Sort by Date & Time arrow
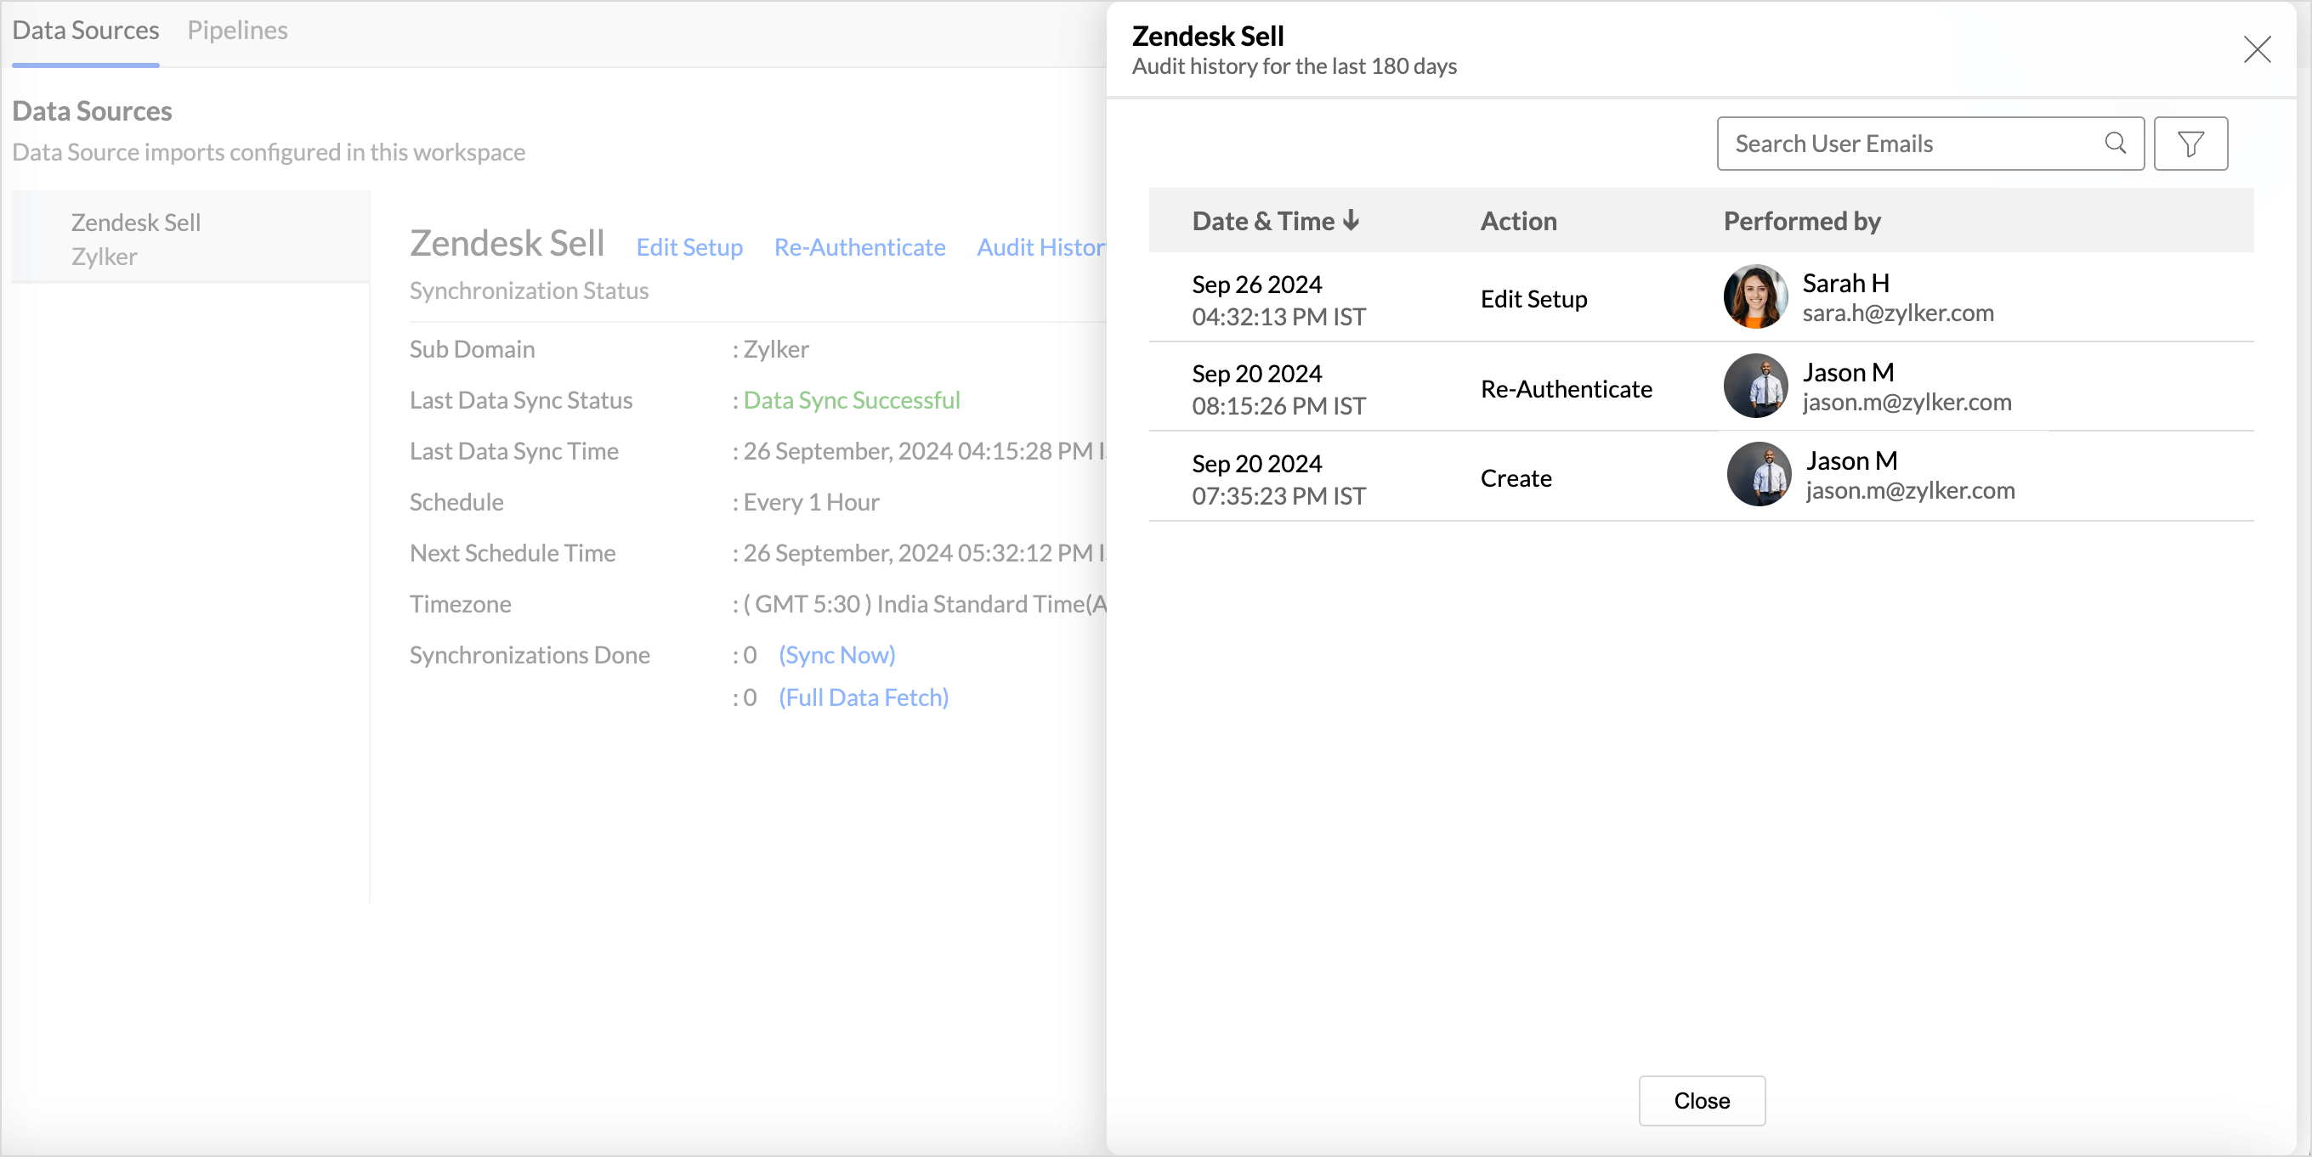Image resolution: width=2312 pixels, height=1157 pixels. [x=1351, y=221]
